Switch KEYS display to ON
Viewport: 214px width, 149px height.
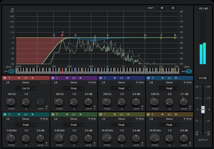tap(11, 71)
